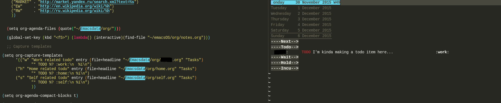Click the ----Todo--> block header
The image size is (501, 103).
click(x=285, y=47)
